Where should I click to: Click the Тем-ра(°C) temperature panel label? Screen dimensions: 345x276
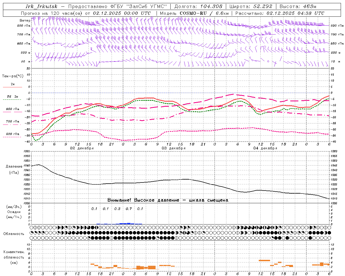pos(13,76)
